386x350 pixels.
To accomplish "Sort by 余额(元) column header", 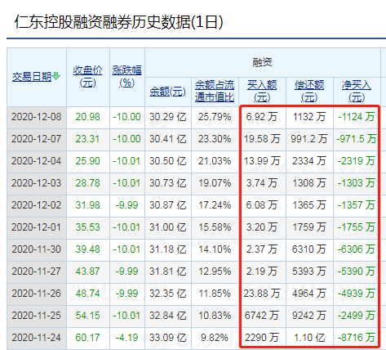I will pyautogui.click(x=167, y=92).
